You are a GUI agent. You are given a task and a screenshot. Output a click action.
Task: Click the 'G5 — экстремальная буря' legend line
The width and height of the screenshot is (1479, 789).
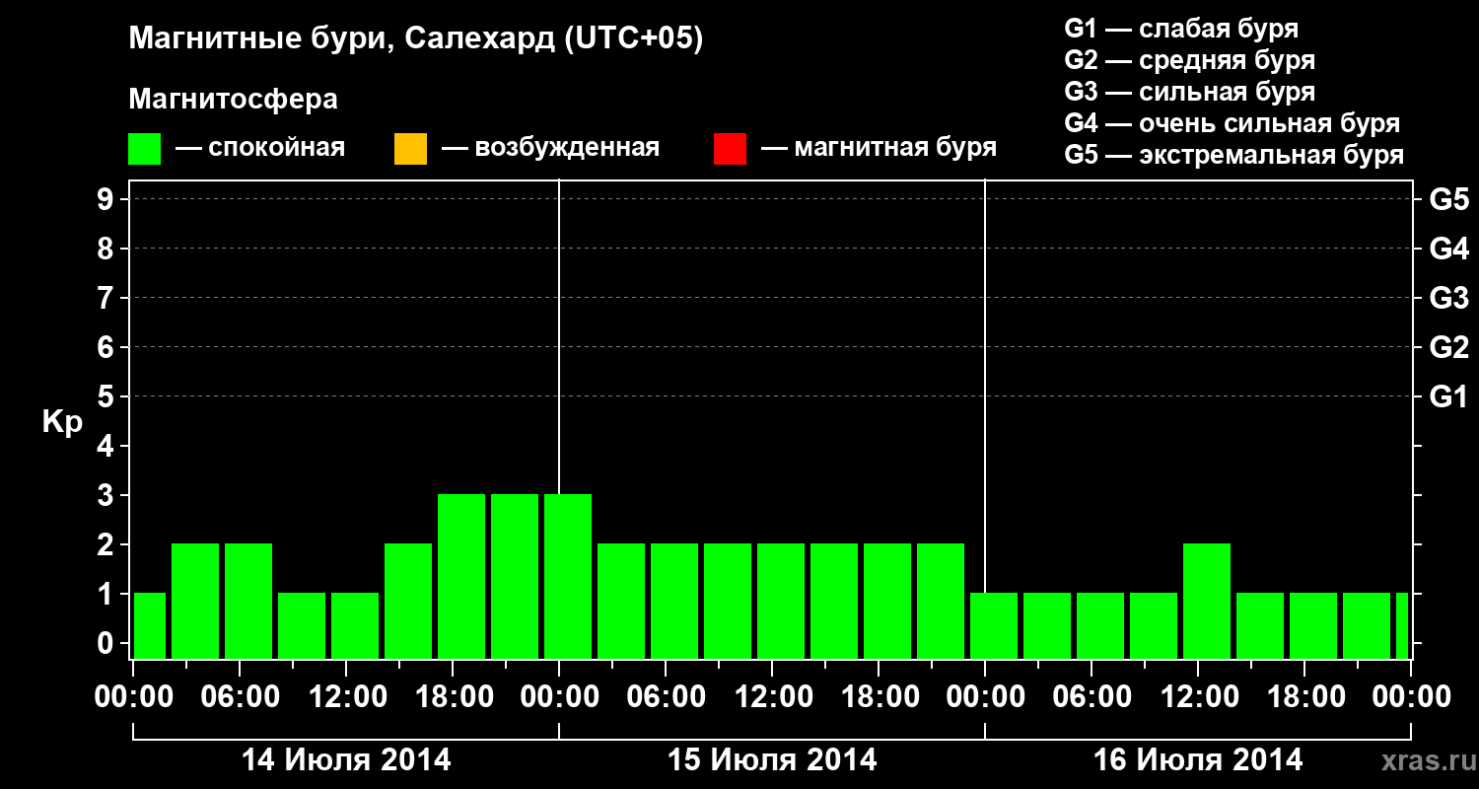click(x=1234, y=155)
